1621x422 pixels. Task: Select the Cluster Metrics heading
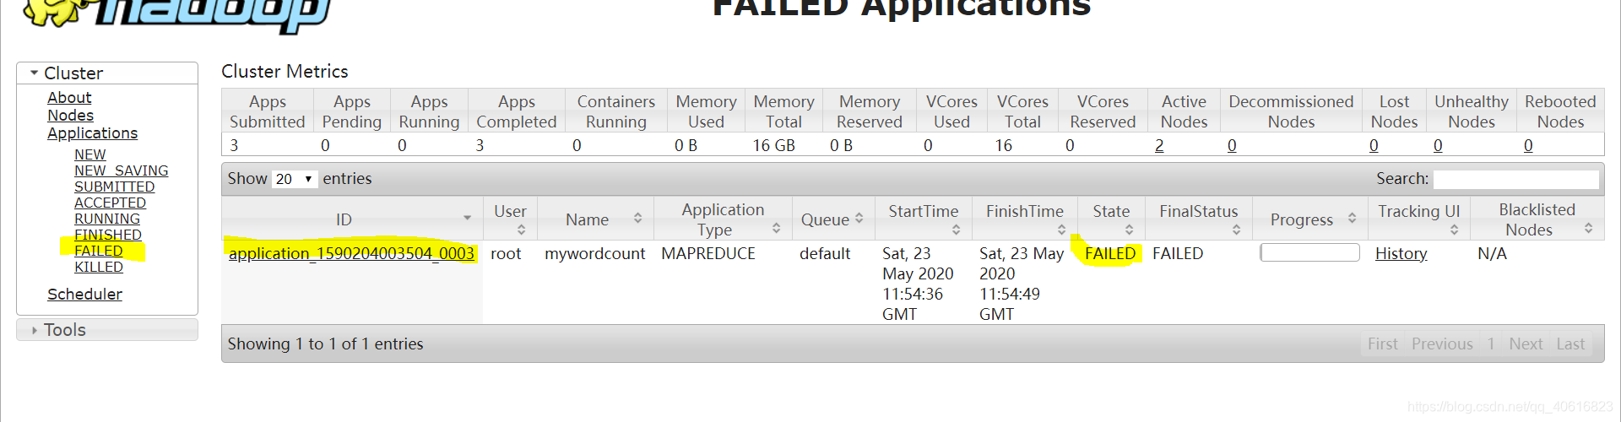coord(285,72)
